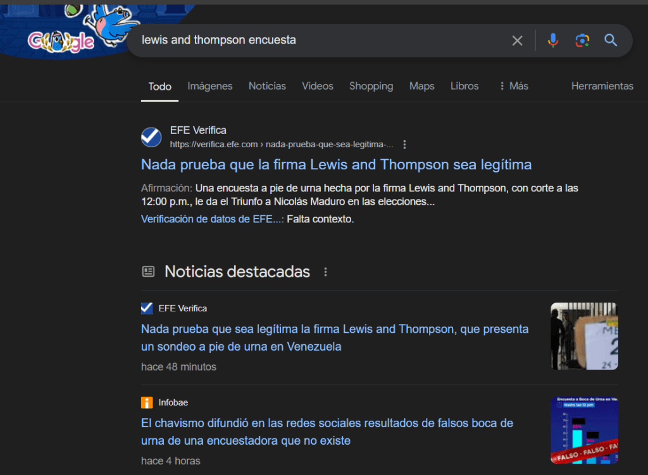648x475 pixels.
Task: Open Infobae headline El chavismo difundió en las redes
Action: tap(327, 431)
